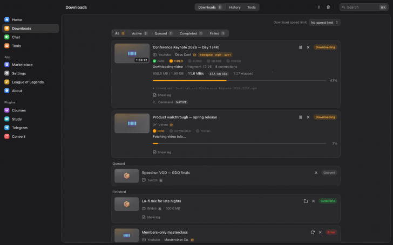Filter by Completed downloads
The image size is (393, 245).
191,33
